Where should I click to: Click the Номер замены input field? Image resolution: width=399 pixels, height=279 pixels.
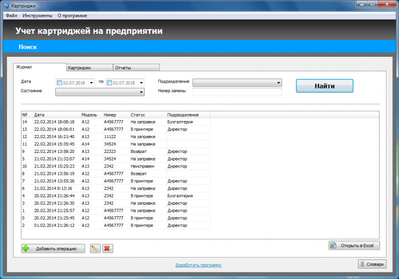[x=237, y=92]
